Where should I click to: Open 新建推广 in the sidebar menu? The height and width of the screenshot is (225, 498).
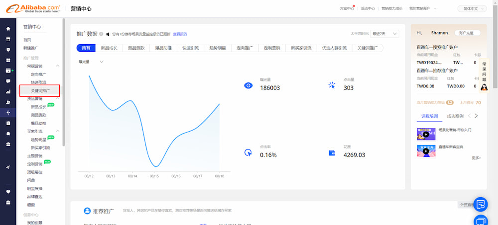click(31, 48)
